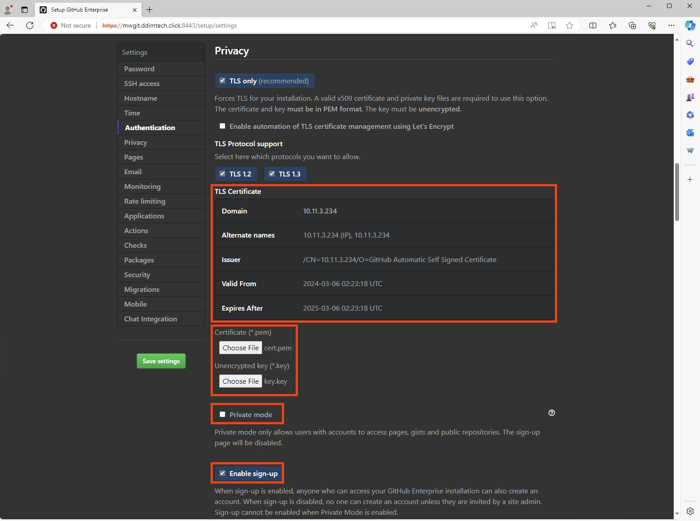
Task: Go to Rate limiting settings
Action: [x=161, y=201]
